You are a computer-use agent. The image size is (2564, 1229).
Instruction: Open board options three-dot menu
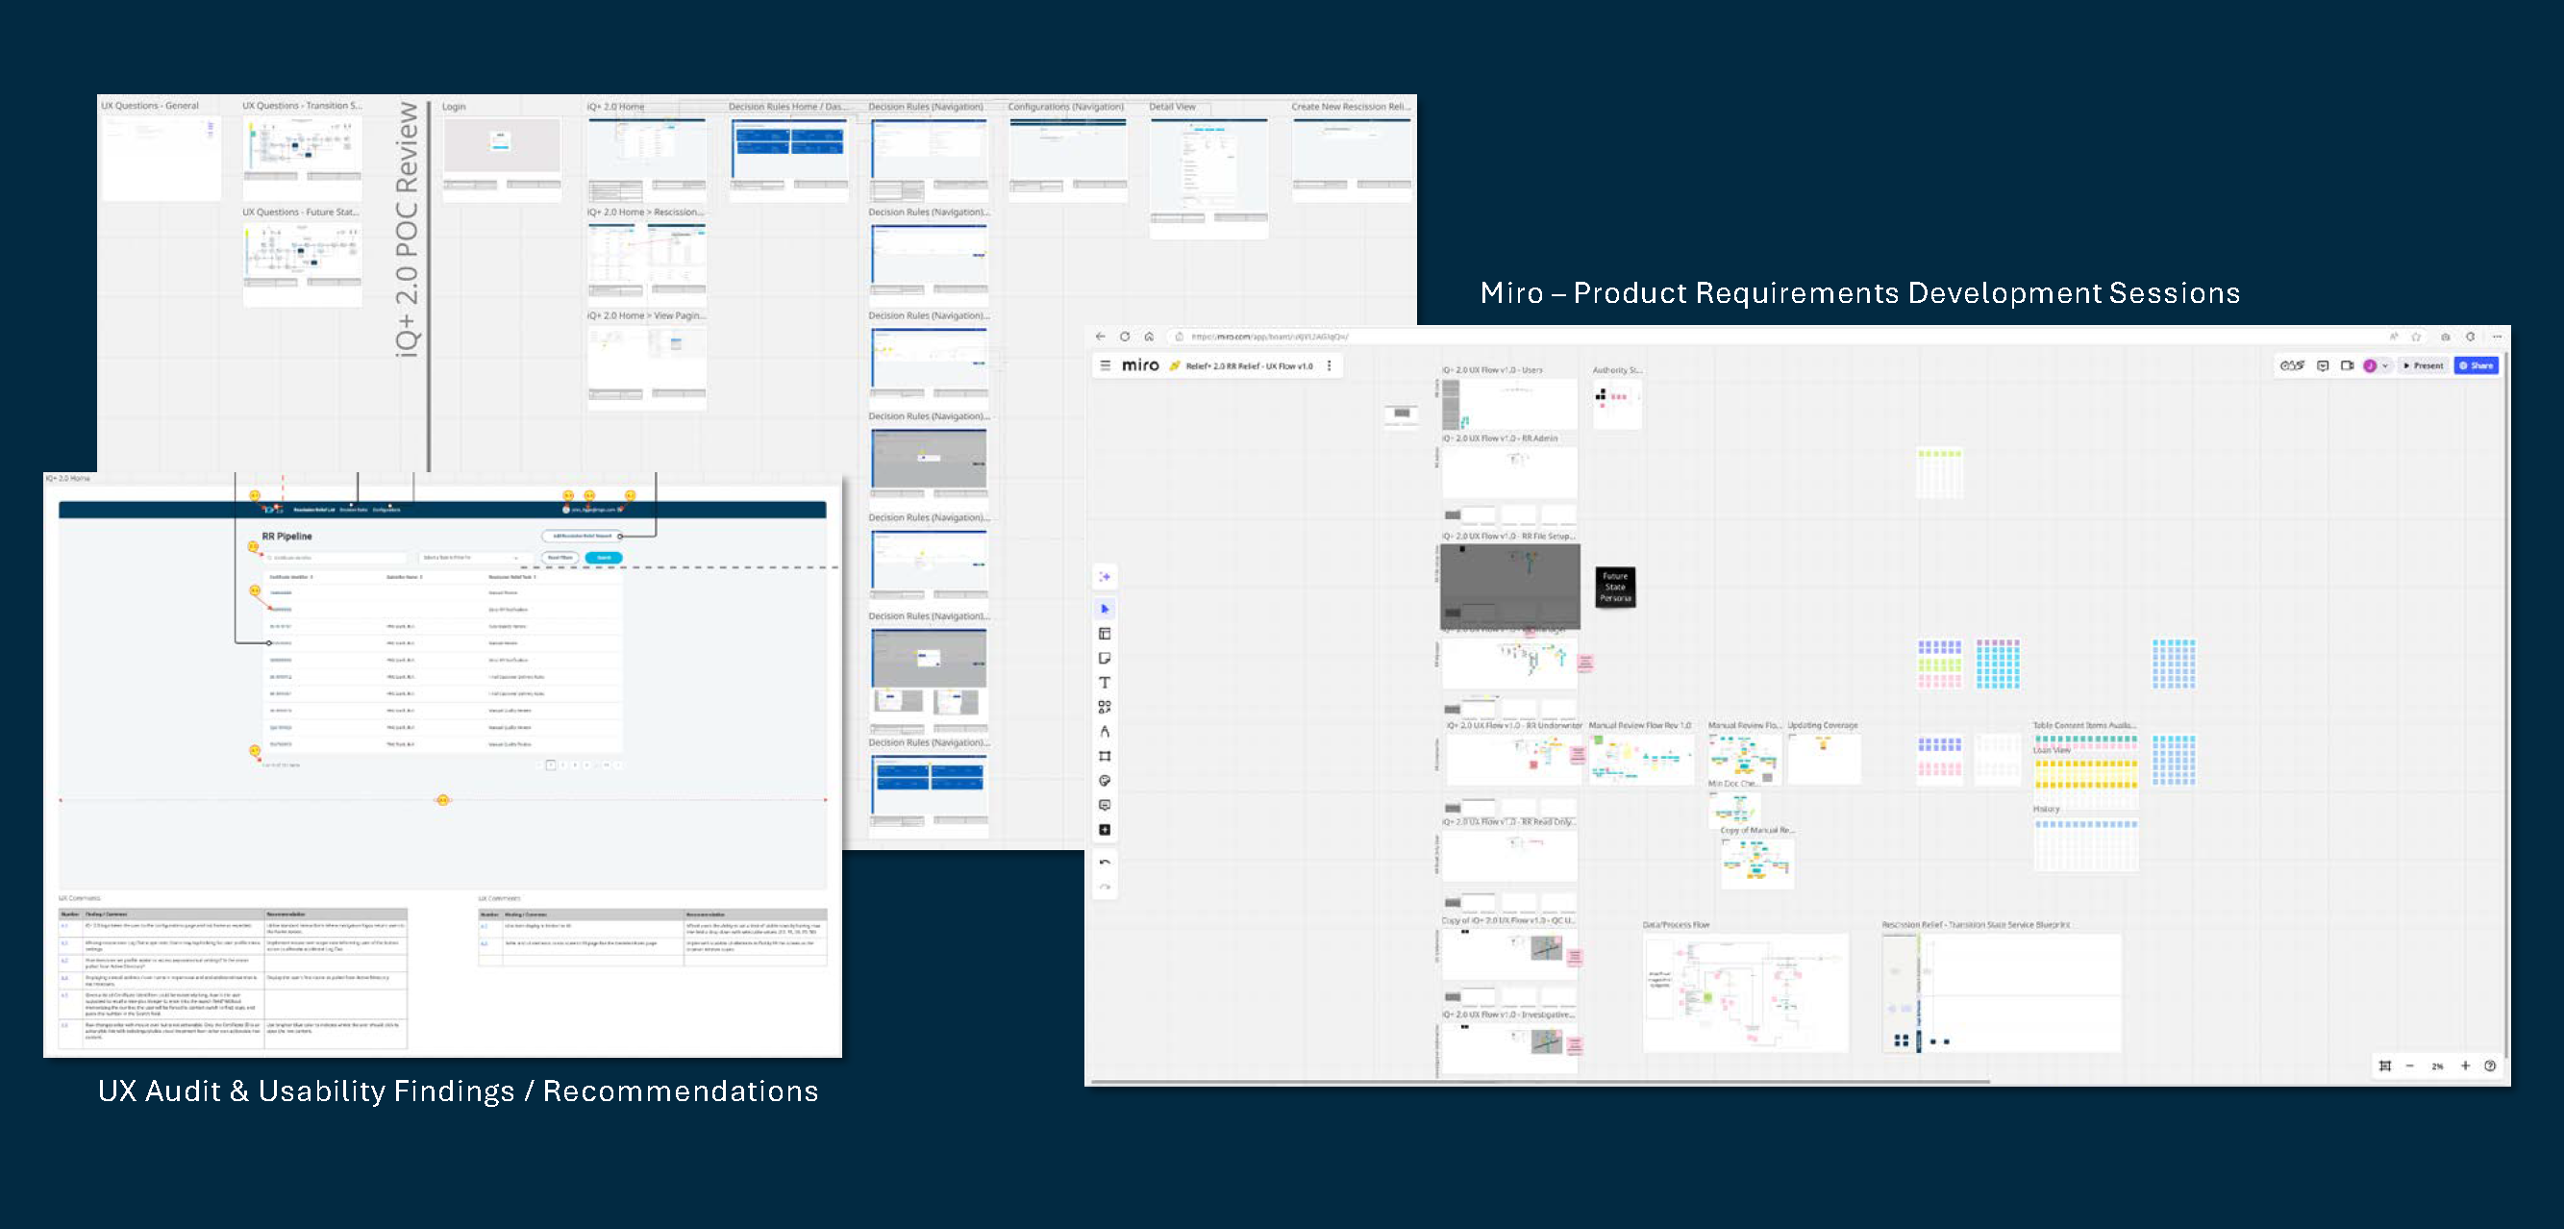pyautogui.click(x=1329, y=365)
